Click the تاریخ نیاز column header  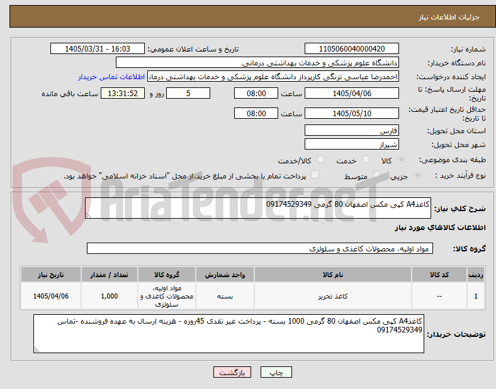click(x=51, y=275)
